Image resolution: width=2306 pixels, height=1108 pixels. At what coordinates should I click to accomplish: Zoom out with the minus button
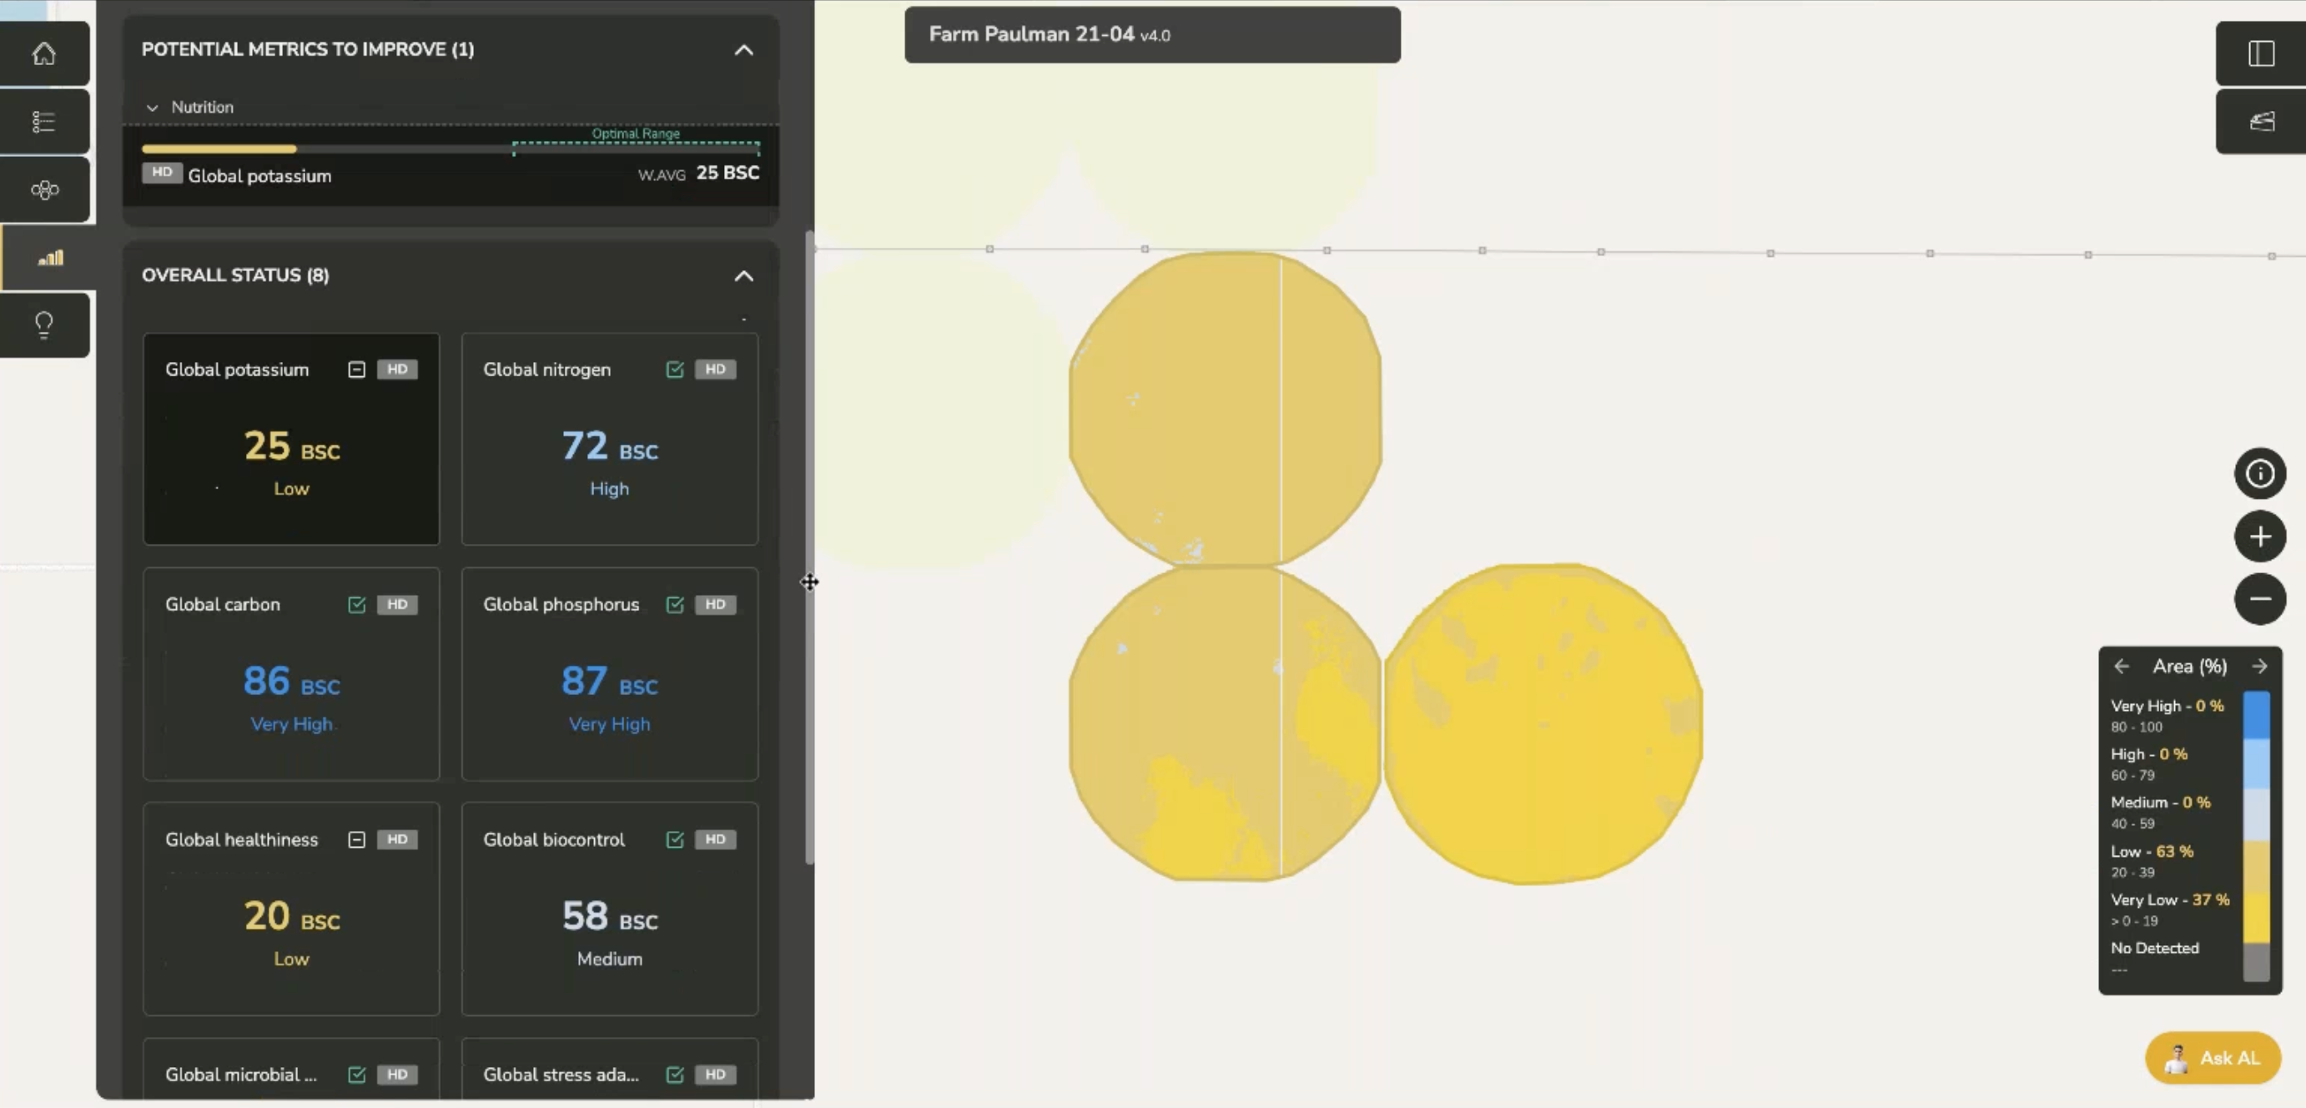tap(2259, 599)
